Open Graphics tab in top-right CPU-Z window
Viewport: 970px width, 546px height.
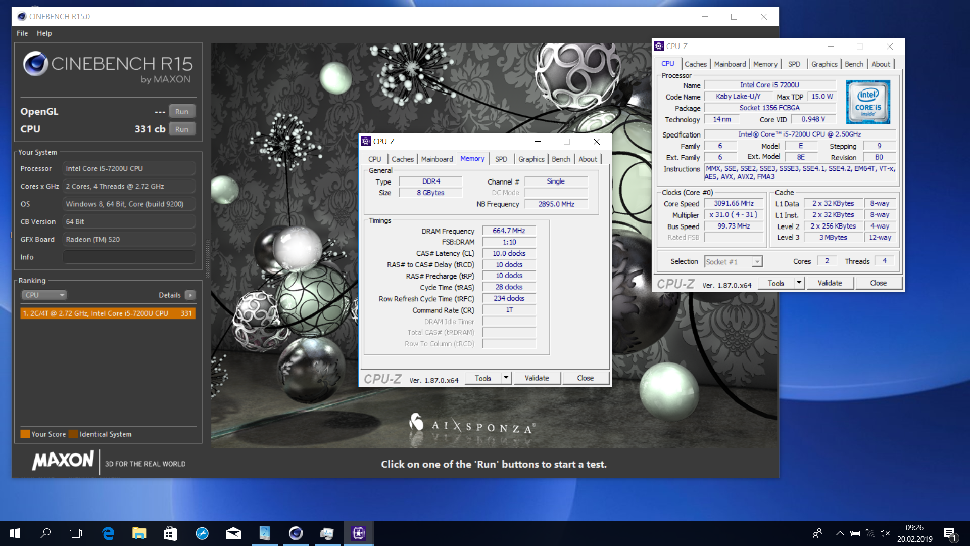tap(825, 64)
